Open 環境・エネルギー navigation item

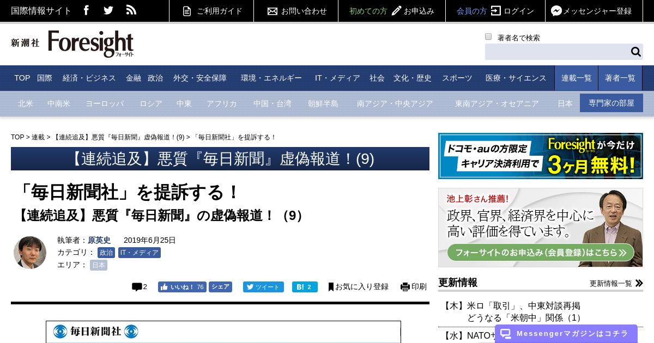tap(271, 78)
